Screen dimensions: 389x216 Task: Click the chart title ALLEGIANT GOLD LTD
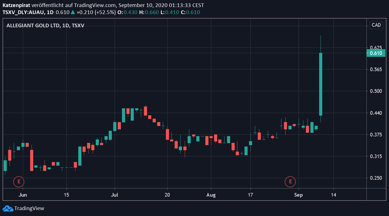tap(33, 26)
